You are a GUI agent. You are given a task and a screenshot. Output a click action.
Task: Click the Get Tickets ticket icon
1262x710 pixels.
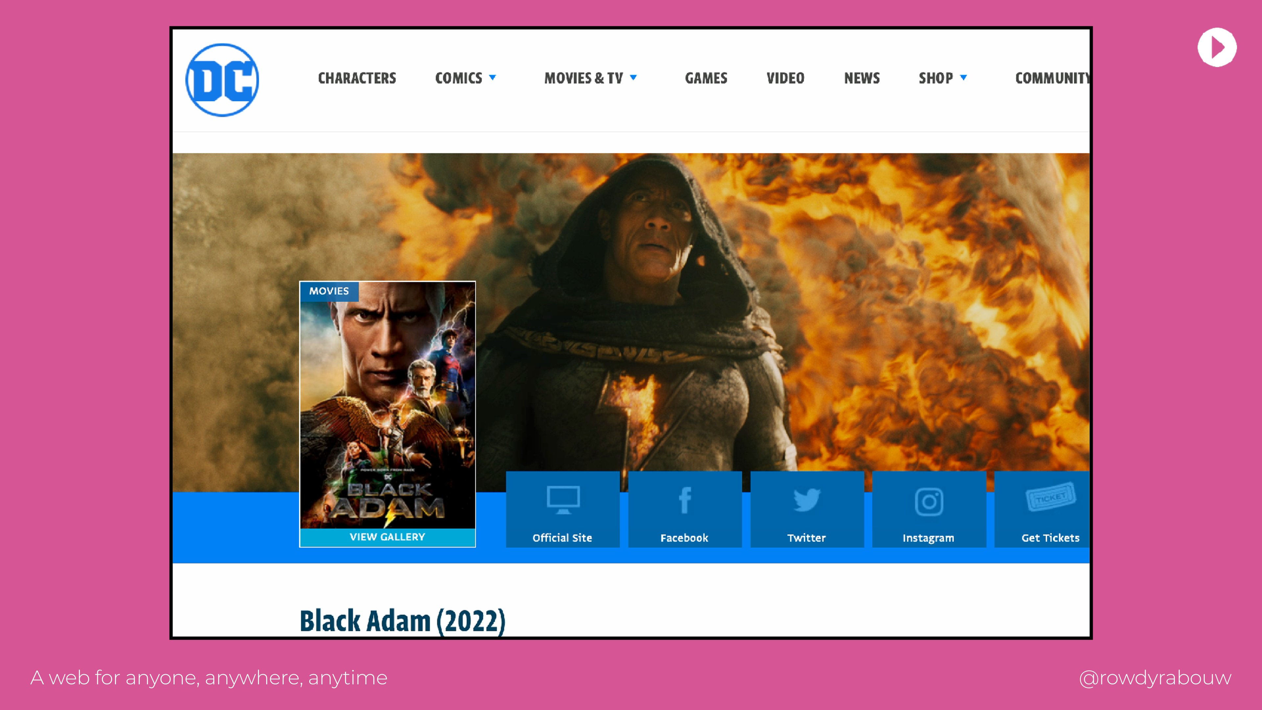coord(1050,497)
